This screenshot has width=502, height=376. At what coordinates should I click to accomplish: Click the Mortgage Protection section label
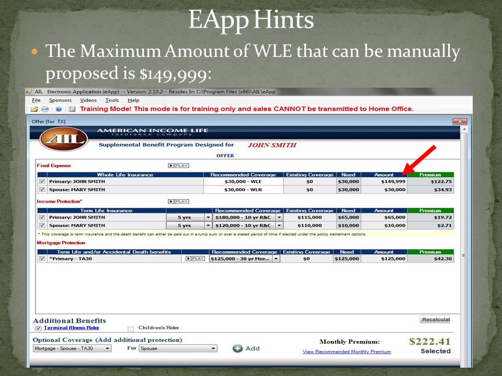coord(61,243)
